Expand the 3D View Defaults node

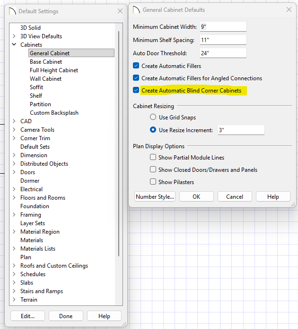[x=14, y=36]
